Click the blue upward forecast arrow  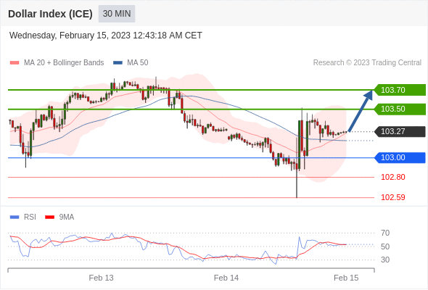pos(361,111)
